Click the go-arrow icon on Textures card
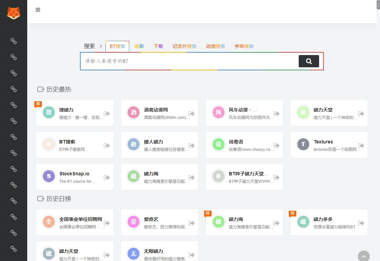This screenshot has width=380, height=261. click(x=361, y=145)
